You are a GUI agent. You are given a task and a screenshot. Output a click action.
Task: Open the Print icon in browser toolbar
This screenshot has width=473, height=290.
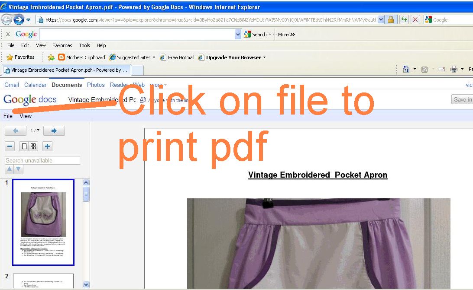click(x=453, y=69)
